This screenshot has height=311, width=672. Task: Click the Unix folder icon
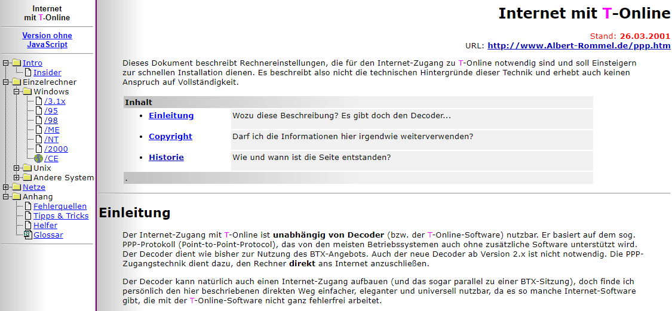pos(27,168)
